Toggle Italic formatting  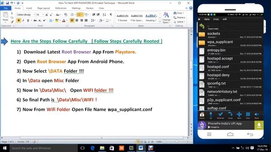click(23, 21)
